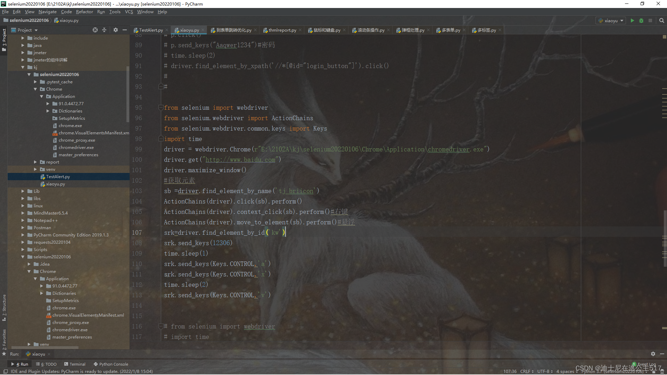Open Python Console tool window
Viewport: 667px width, 375px height.
click(111, 364)
